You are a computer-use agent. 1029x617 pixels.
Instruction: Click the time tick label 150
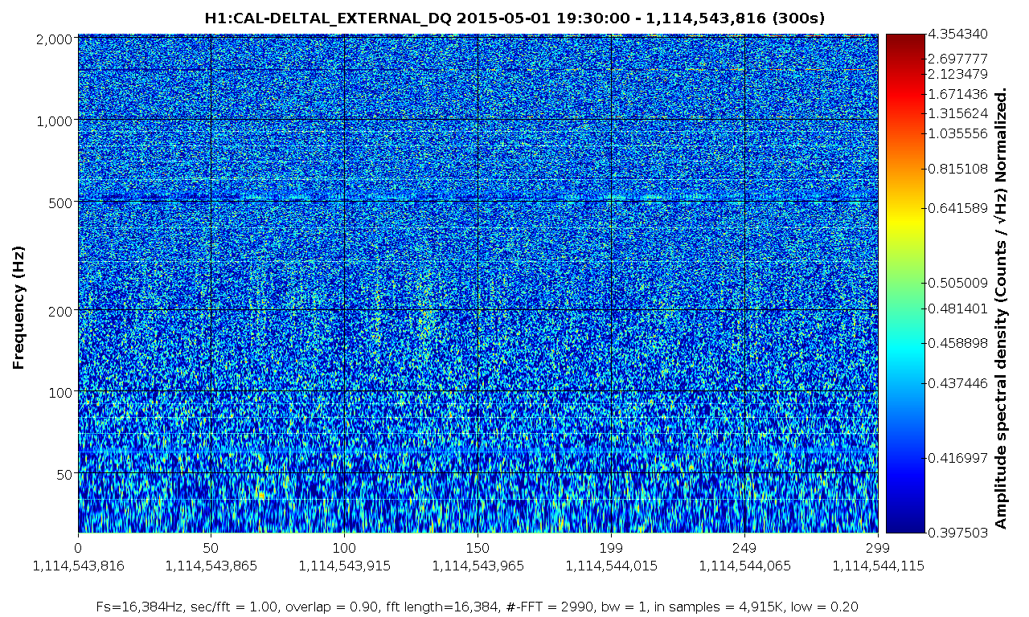[x=478, y=548]
